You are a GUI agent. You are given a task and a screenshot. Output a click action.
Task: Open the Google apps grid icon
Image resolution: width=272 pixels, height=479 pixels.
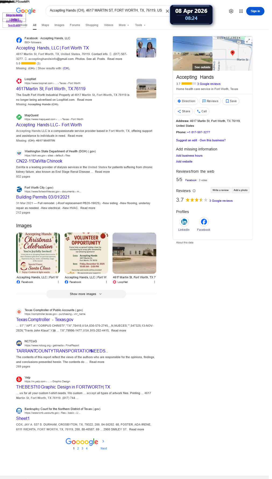pyautogui.click(x=241, y=11)
